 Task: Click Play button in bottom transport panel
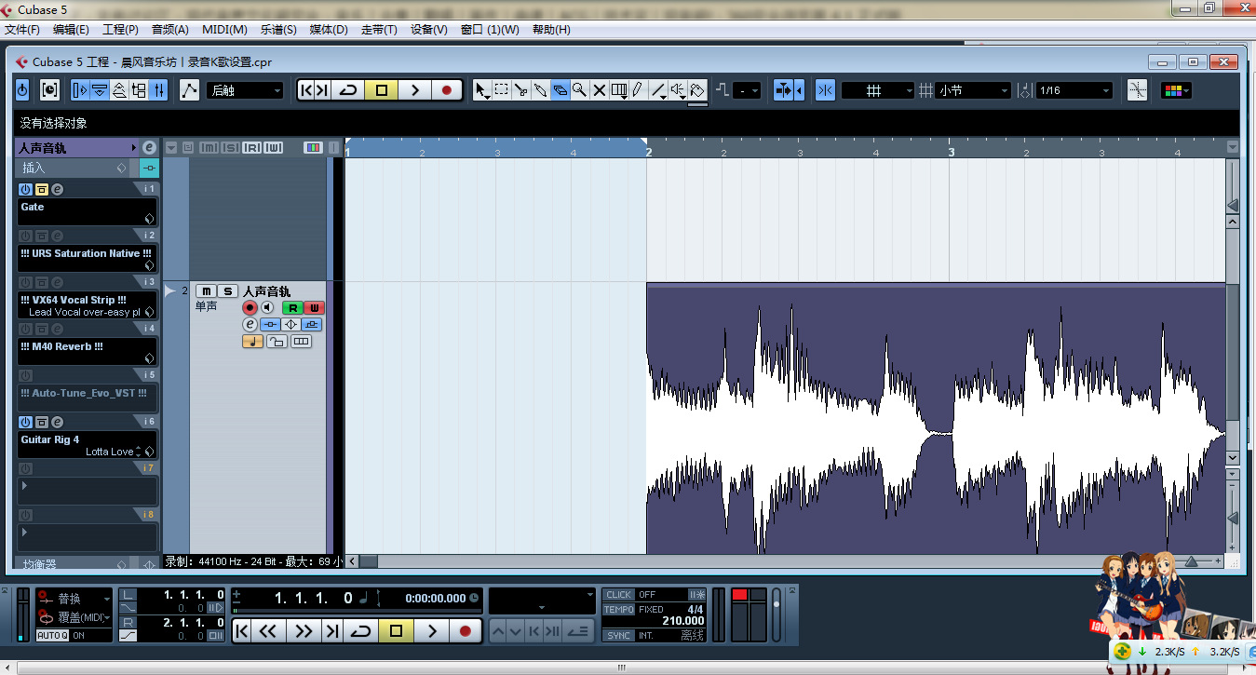pyautogui.click(x=432, y=630)
